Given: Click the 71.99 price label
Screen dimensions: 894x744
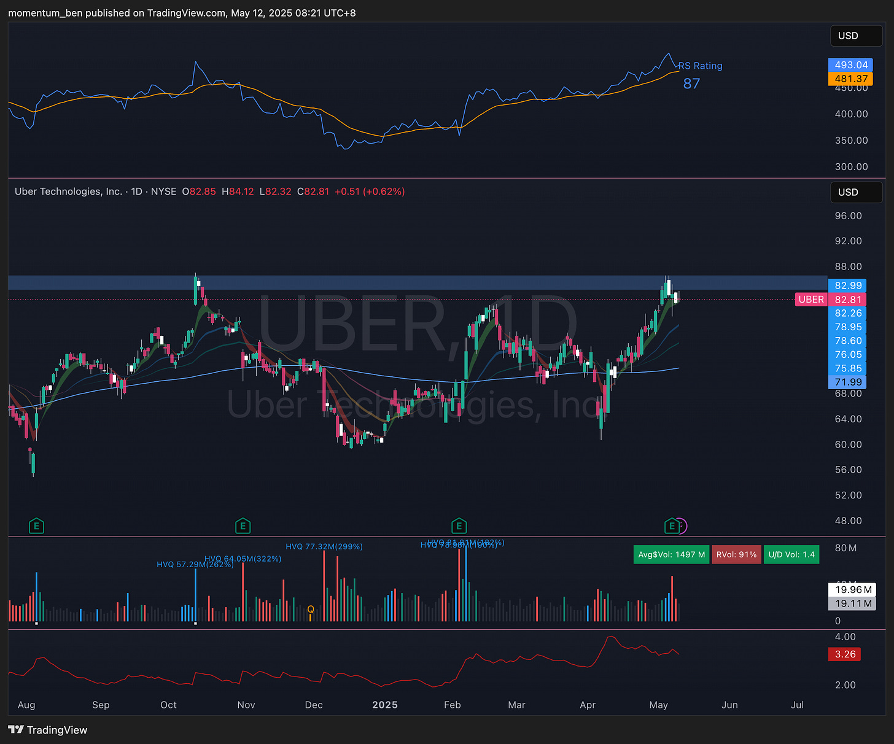Looking at the screenshot, I should (848, 382).
